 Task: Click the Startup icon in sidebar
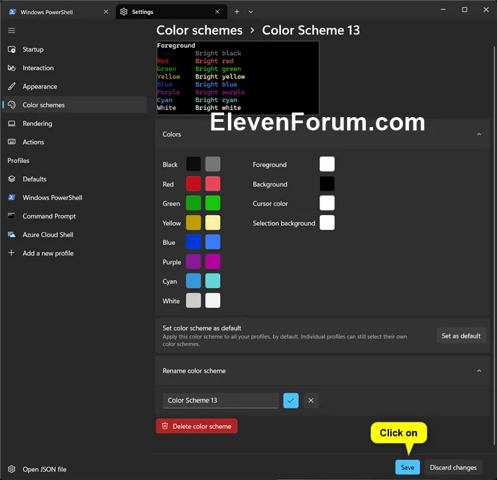click(12, 50)
